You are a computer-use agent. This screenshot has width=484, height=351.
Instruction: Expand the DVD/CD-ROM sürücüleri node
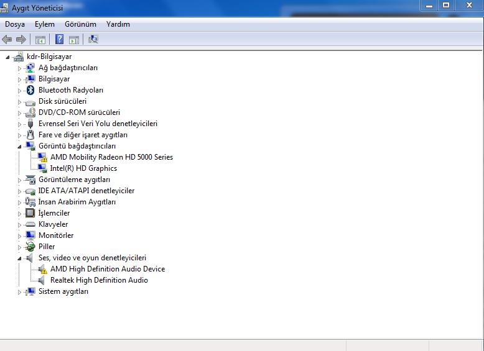point(19,114)
